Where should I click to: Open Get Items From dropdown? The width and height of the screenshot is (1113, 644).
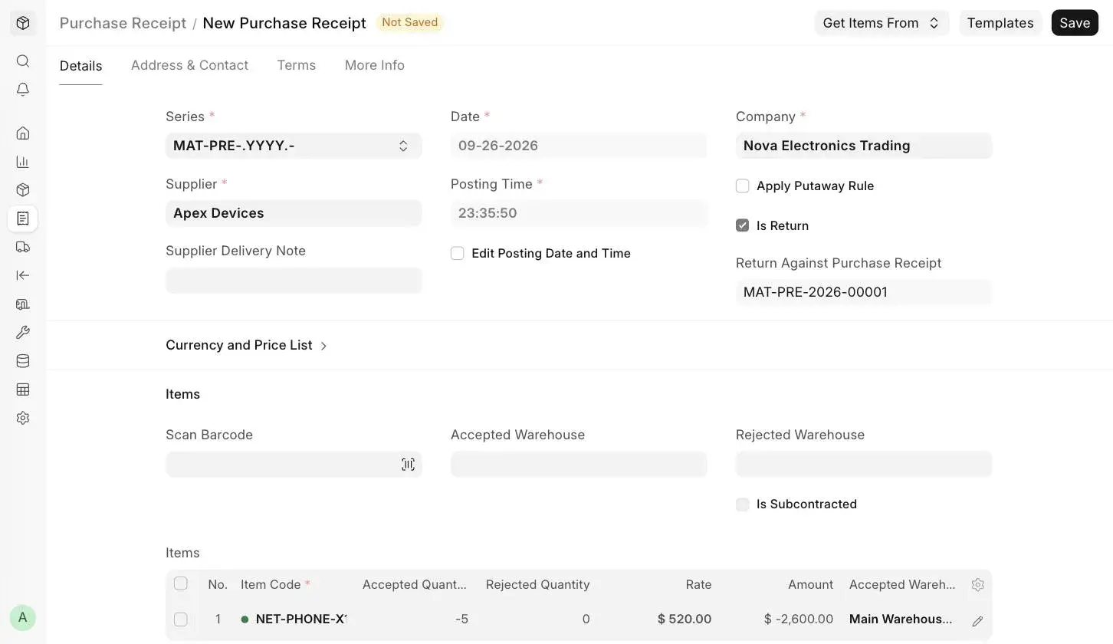click(x=882, y=23)
